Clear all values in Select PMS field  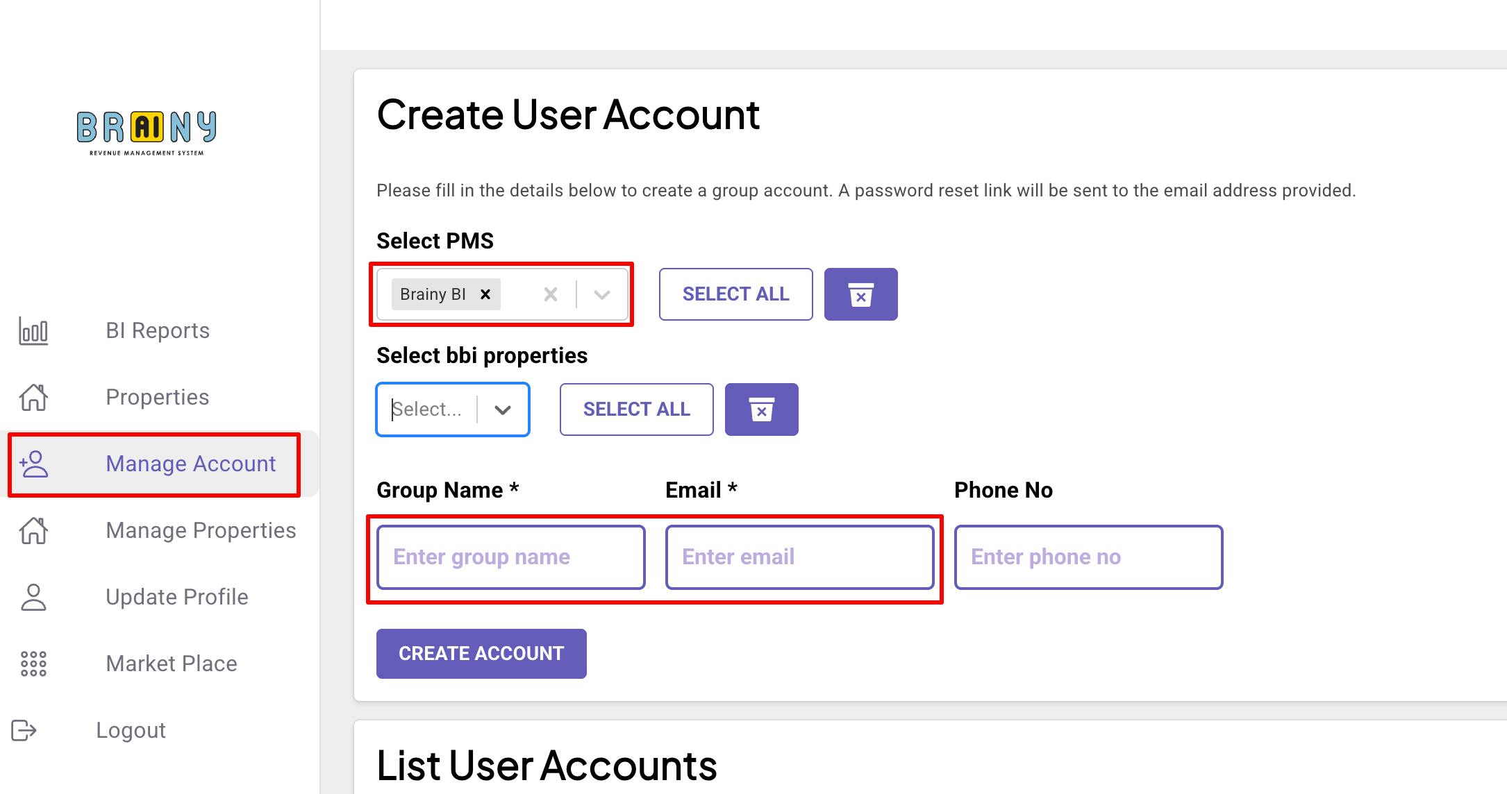pos(551,294)
